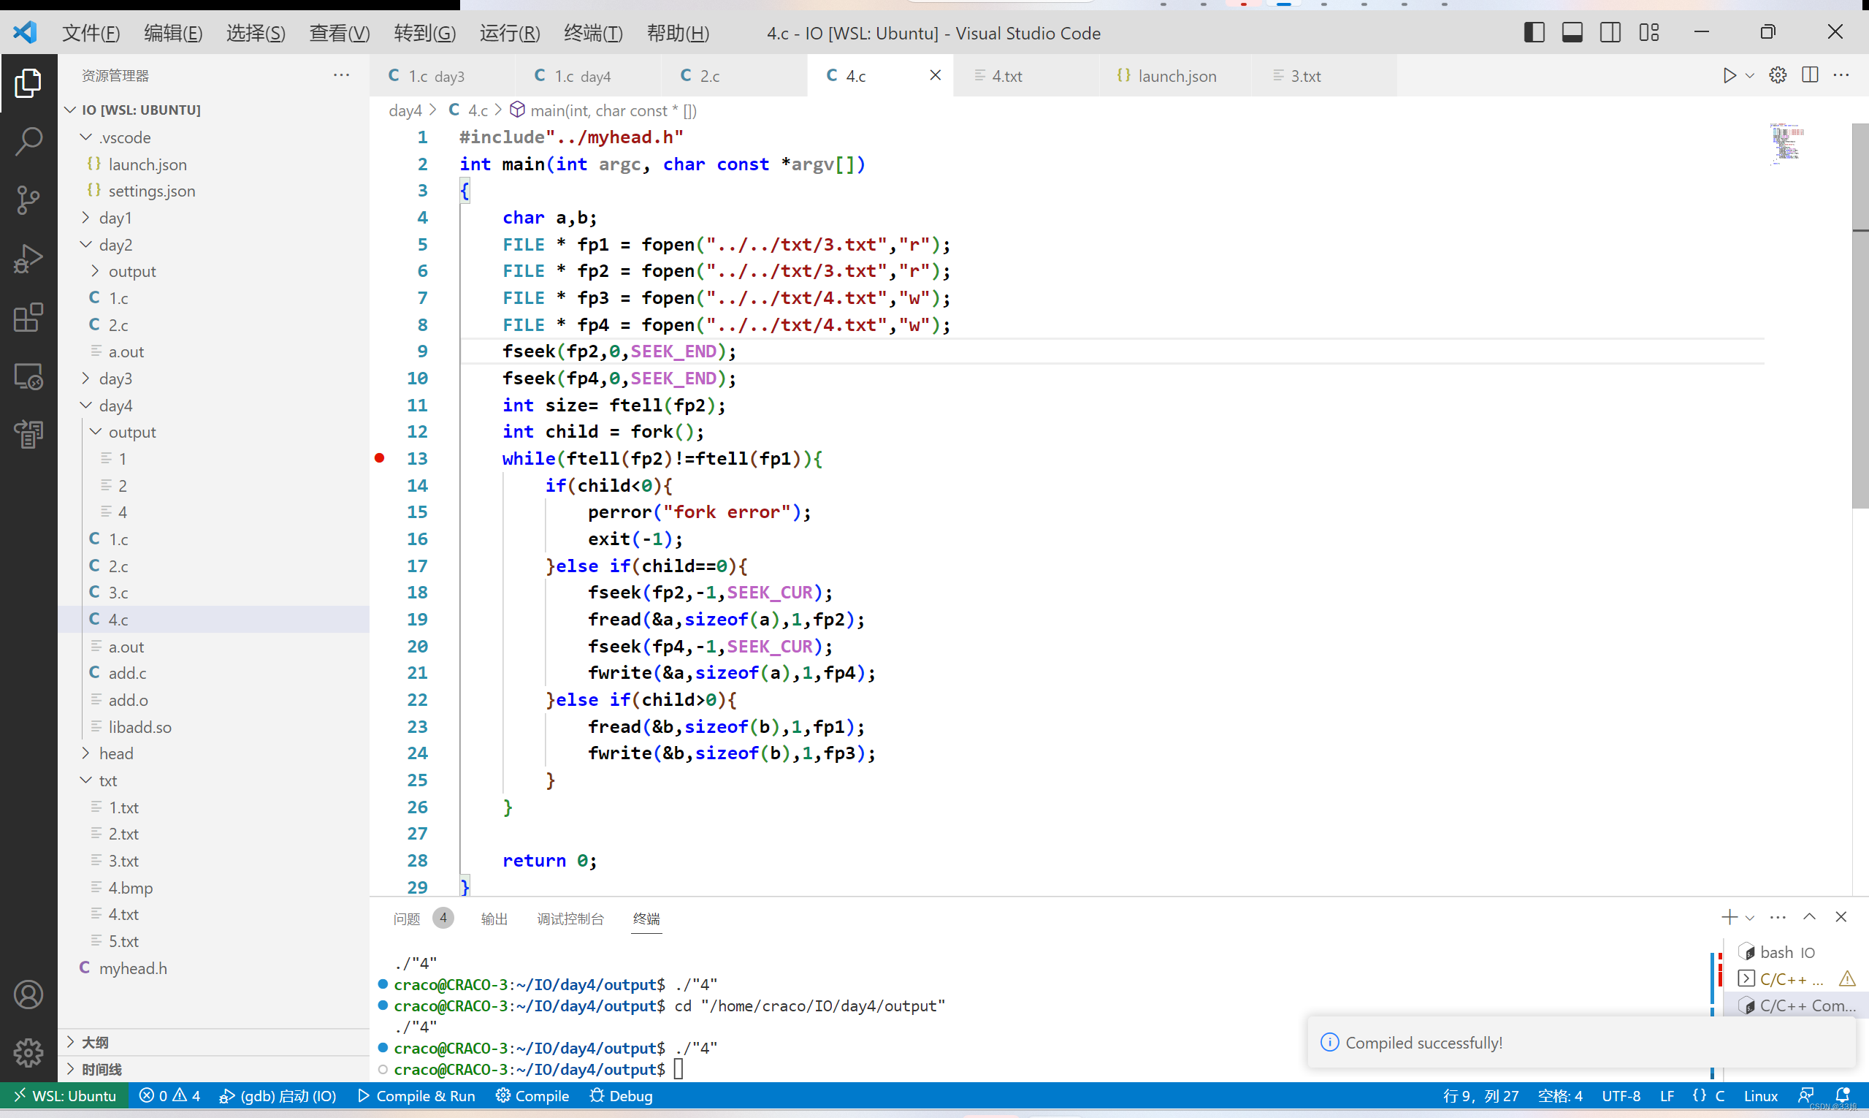Click the Debug status bar button
Screen dimensions: 1869x1118
coord(622,1095)
